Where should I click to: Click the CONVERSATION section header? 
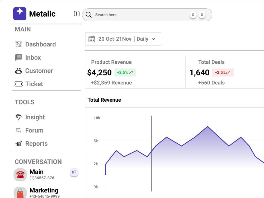click(38, 162)
